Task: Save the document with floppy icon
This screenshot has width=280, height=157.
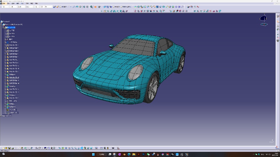Action: [9, 148]
